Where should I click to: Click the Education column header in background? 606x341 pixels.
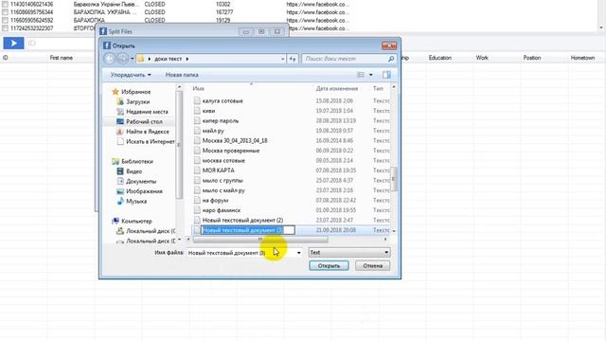(439, 58)
